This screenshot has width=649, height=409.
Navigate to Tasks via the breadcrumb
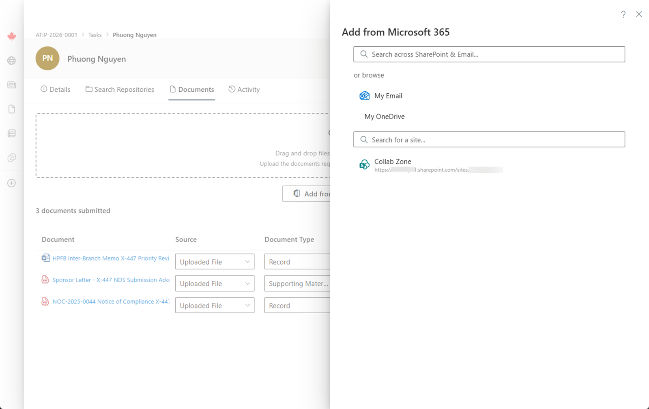(x=95, y=35)
